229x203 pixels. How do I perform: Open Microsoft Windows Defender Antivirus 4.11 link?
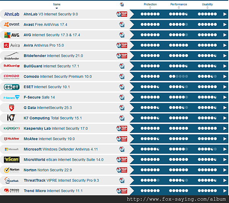pos(61,149)
